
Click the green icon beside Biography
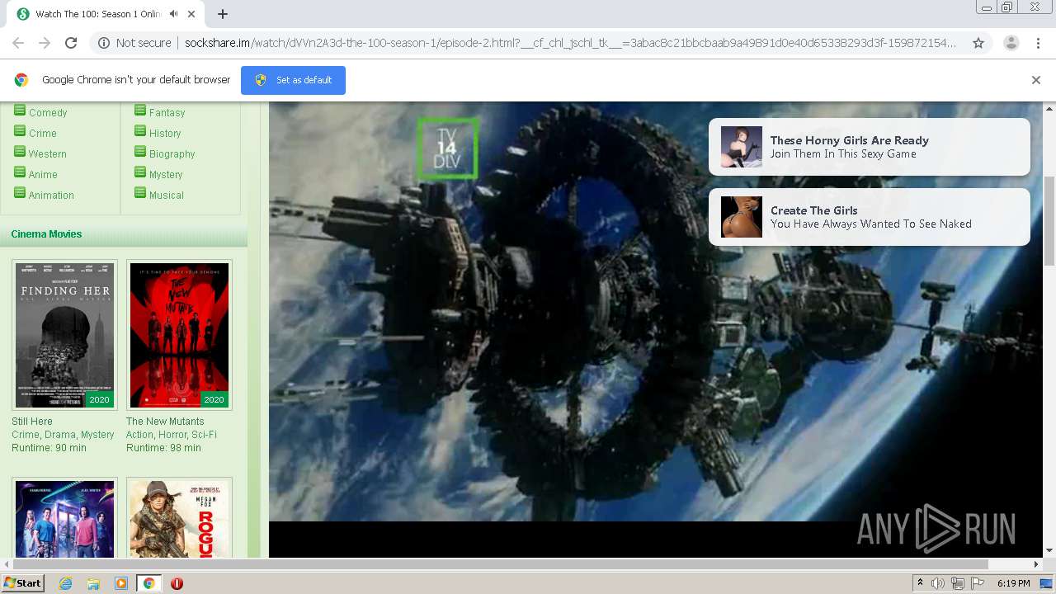click(140, 152)
